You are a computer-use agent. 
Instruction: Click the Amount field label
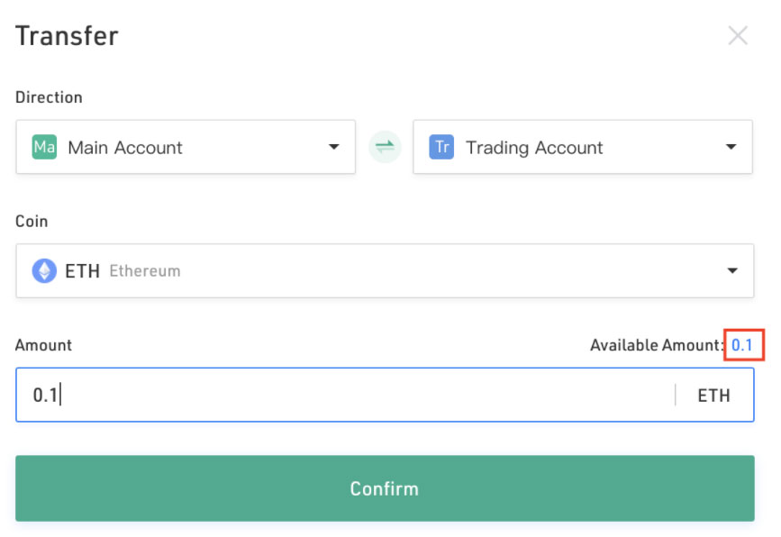point(43,345)
